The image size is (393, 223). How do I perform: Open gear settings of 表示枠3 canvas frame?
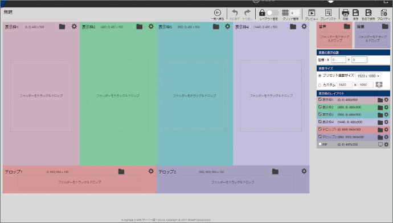[227, 26]
